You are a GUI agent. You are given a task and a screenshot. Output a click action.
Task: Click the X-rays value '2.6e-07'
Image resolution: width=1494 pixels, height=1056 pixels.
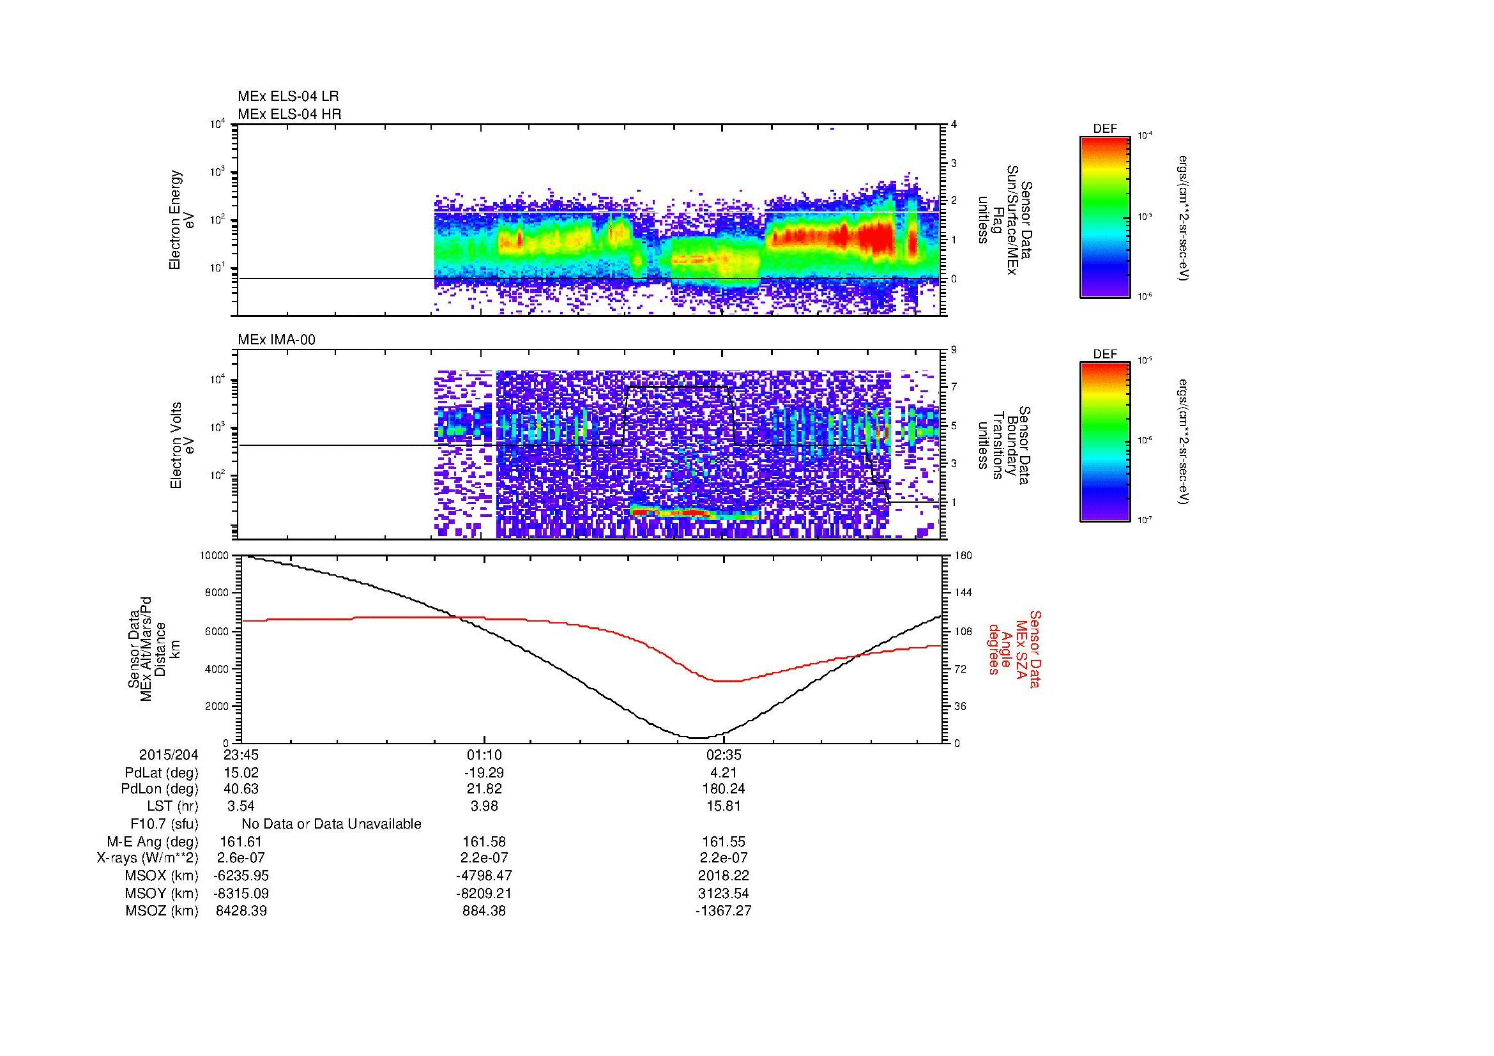pos(241,858)
